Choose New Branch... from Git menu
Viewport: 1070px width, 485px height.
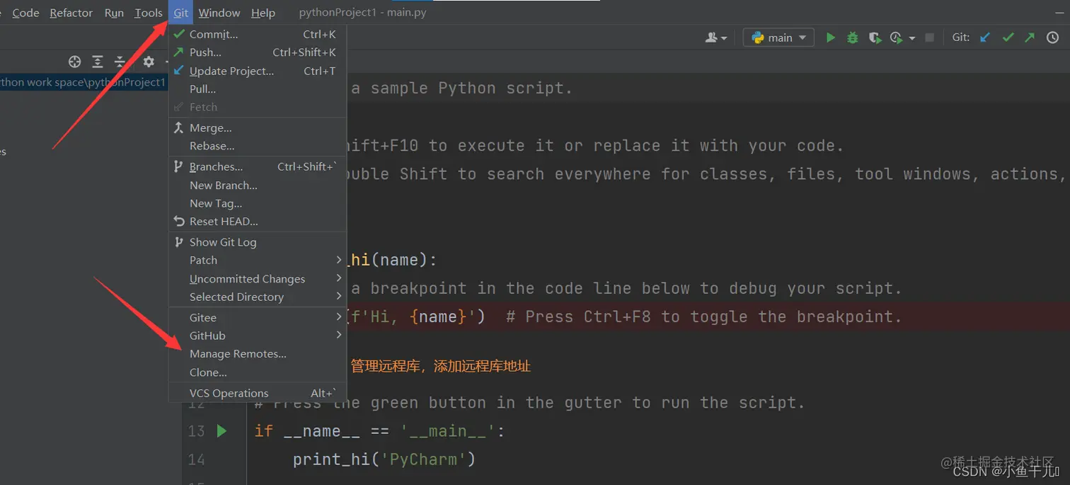258,186
